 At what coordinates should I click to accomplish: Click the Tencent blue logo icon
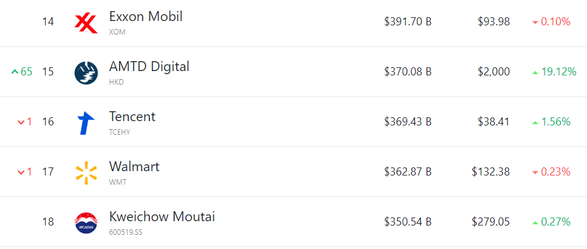tap(86, 123)
